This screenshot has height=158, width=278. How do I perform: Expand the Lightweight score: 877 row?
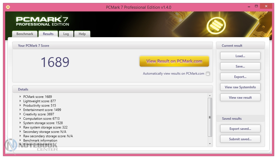click(x=20, y=101)
